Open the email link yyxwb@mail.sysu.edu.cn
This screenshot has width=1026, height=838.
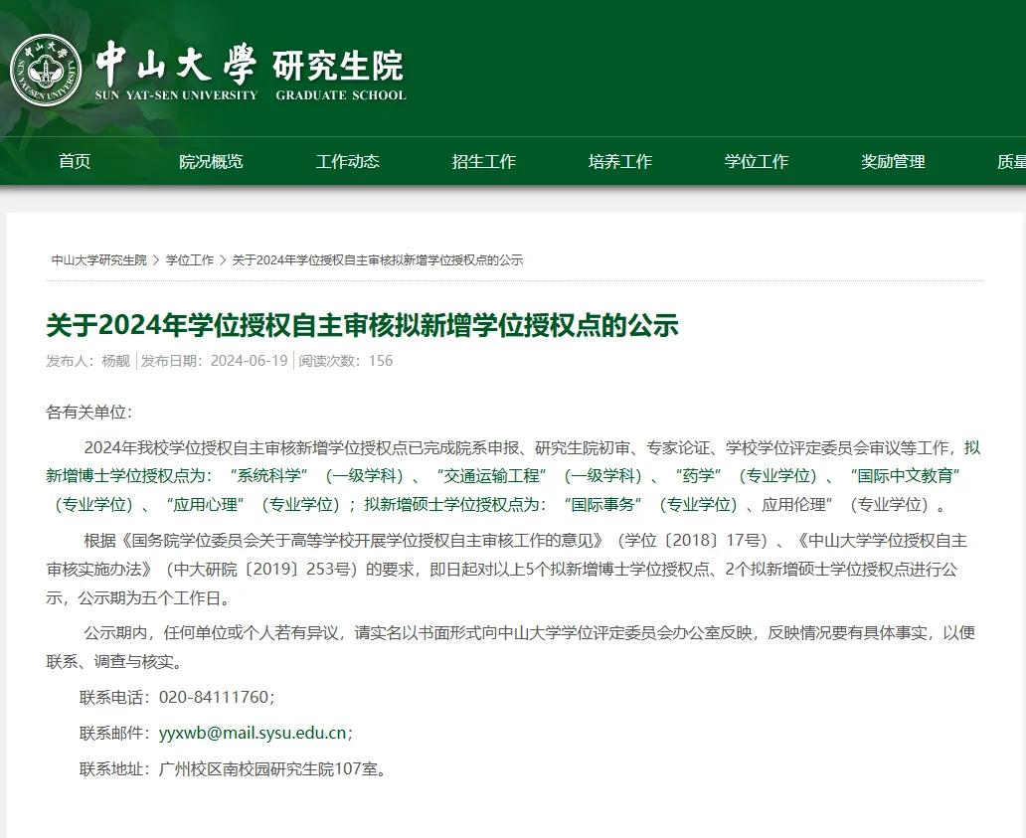[253, 734]
